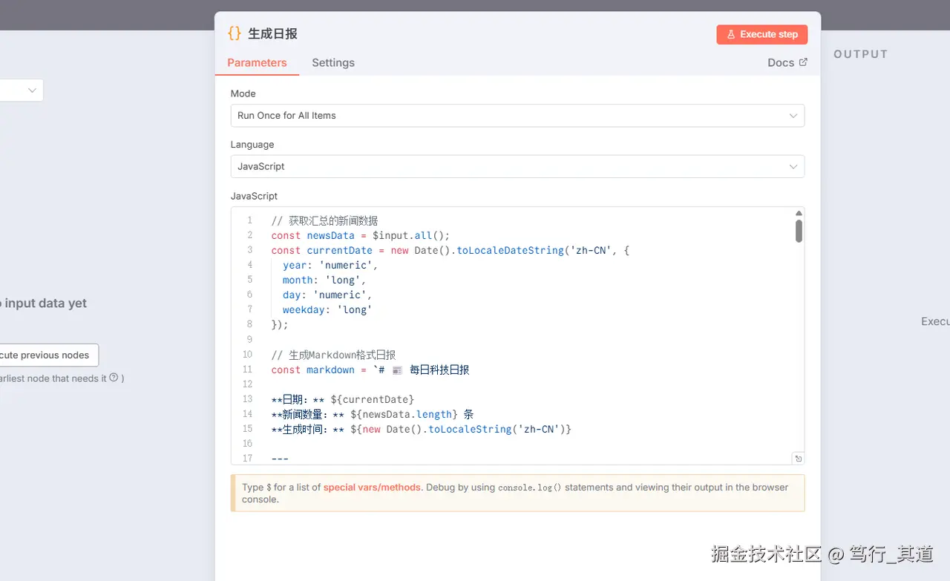Click the newspaper emoji on code line 11

pos(397,370)
